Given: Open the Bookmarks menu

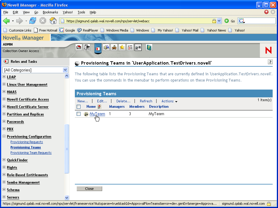Looking at the screenshot, I should tap(50, 12).
